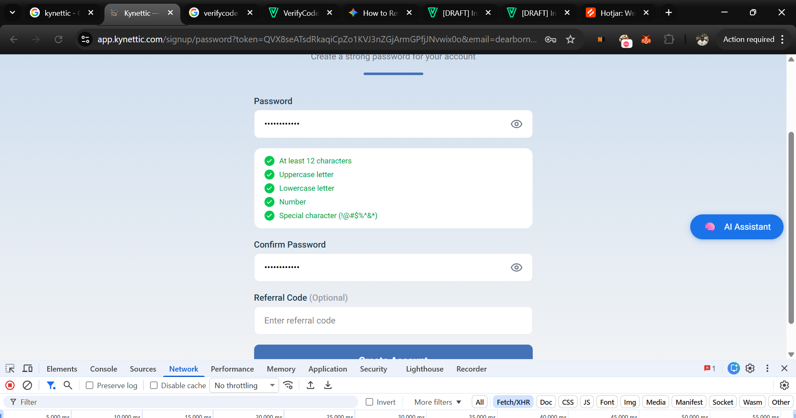Open the AI Assistant button
Viewport: 796px width, 418px height.
point(737,227)
